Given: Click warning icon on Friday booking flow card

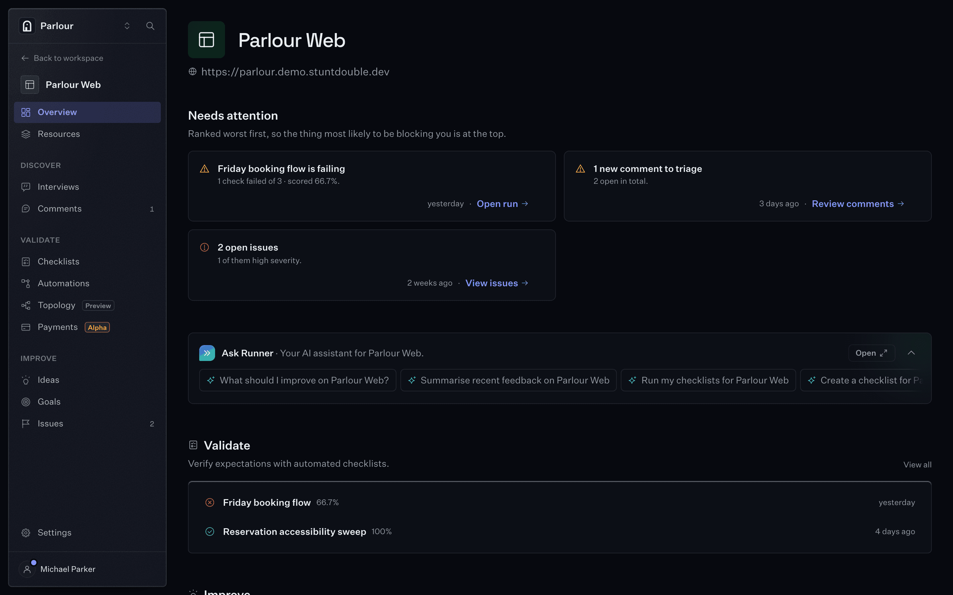Looking at the screenshot, I should [204, 169].
